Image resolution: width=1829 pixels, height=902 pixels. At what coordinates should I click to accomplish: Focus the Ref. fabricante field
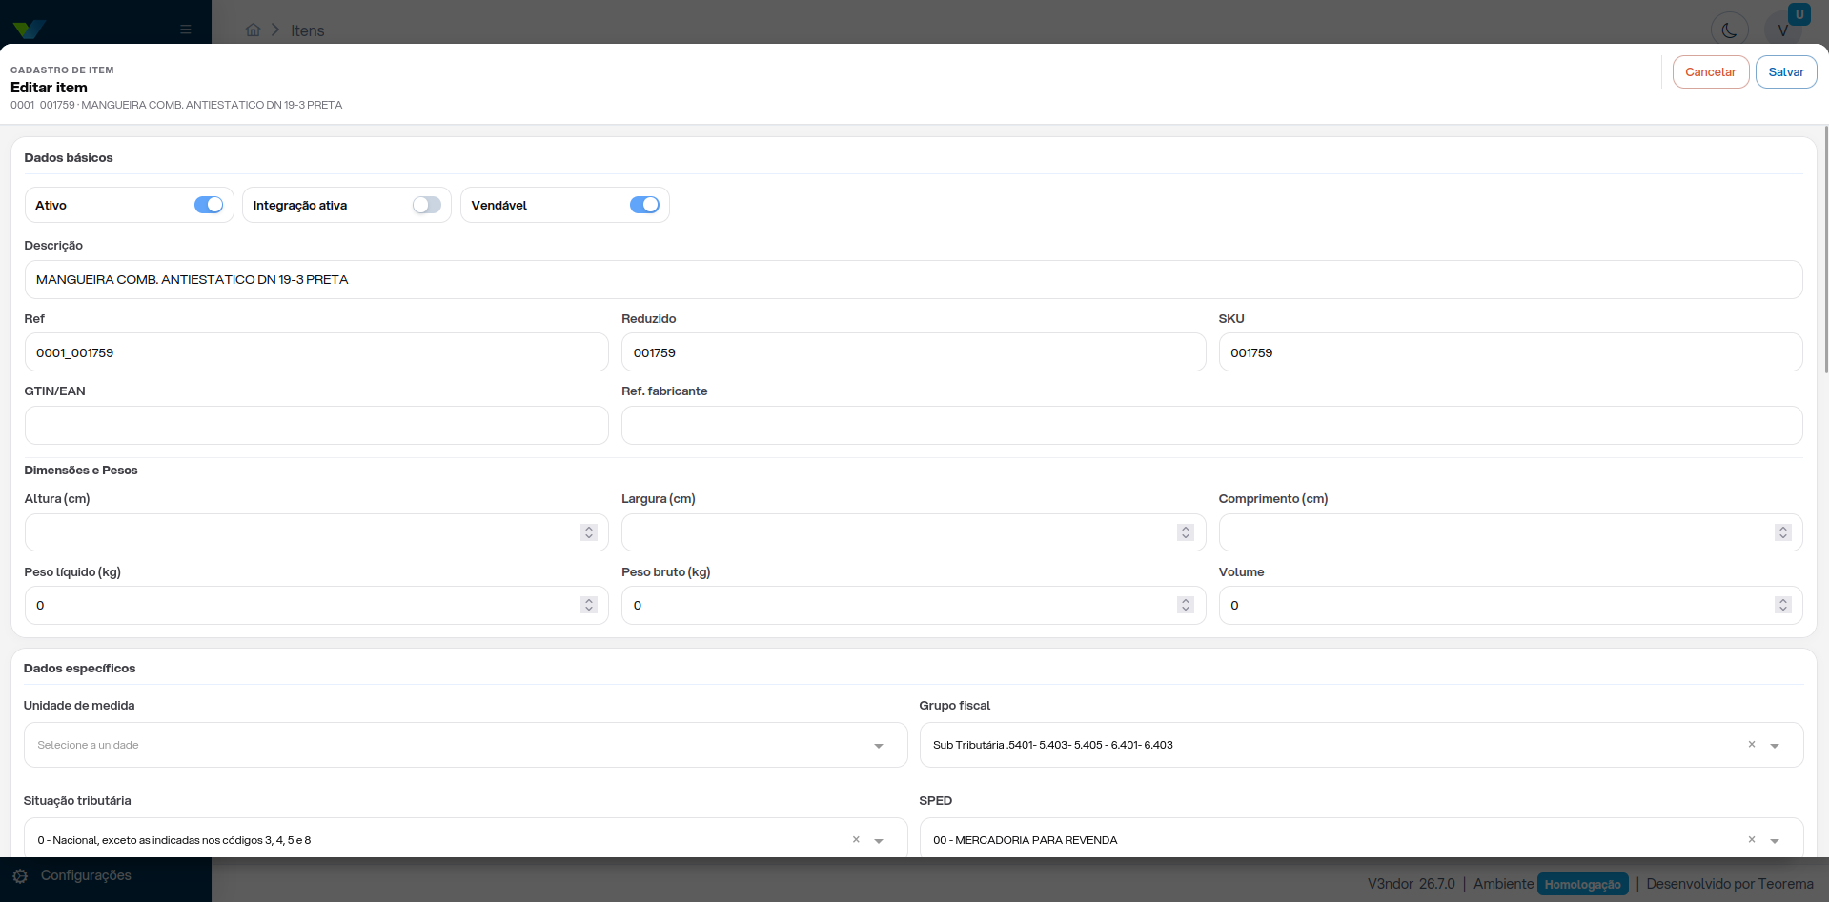pyautogui.click(x=1211, y=426)
